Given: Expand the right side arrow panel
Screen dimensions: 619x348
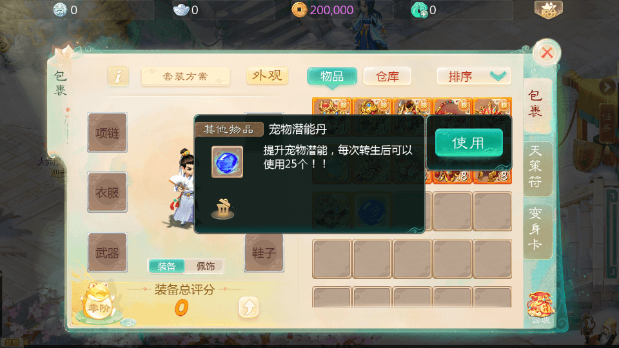Looking at the screenshot, I should pyautogui.click(x=607, y=87).
